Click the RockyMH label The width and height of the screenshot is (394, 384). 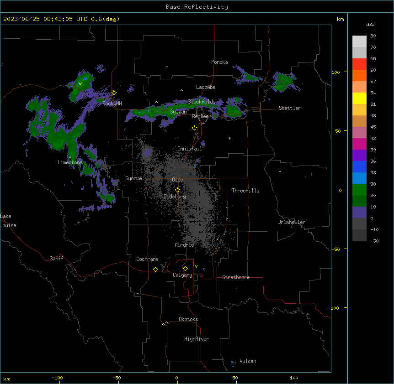click(x=112, y=104)
